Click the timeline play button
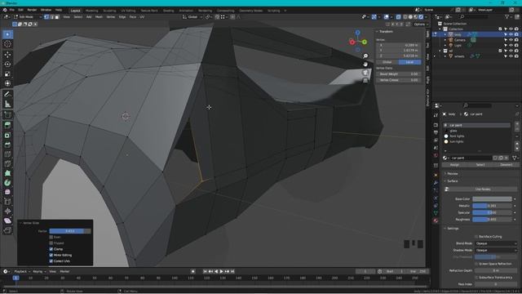 pyautogui.click(x=221, y=271)
